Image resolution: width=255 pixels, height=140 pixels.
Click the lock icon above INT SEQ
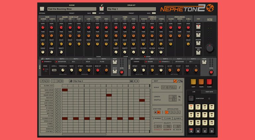click(x=102, y=5)
